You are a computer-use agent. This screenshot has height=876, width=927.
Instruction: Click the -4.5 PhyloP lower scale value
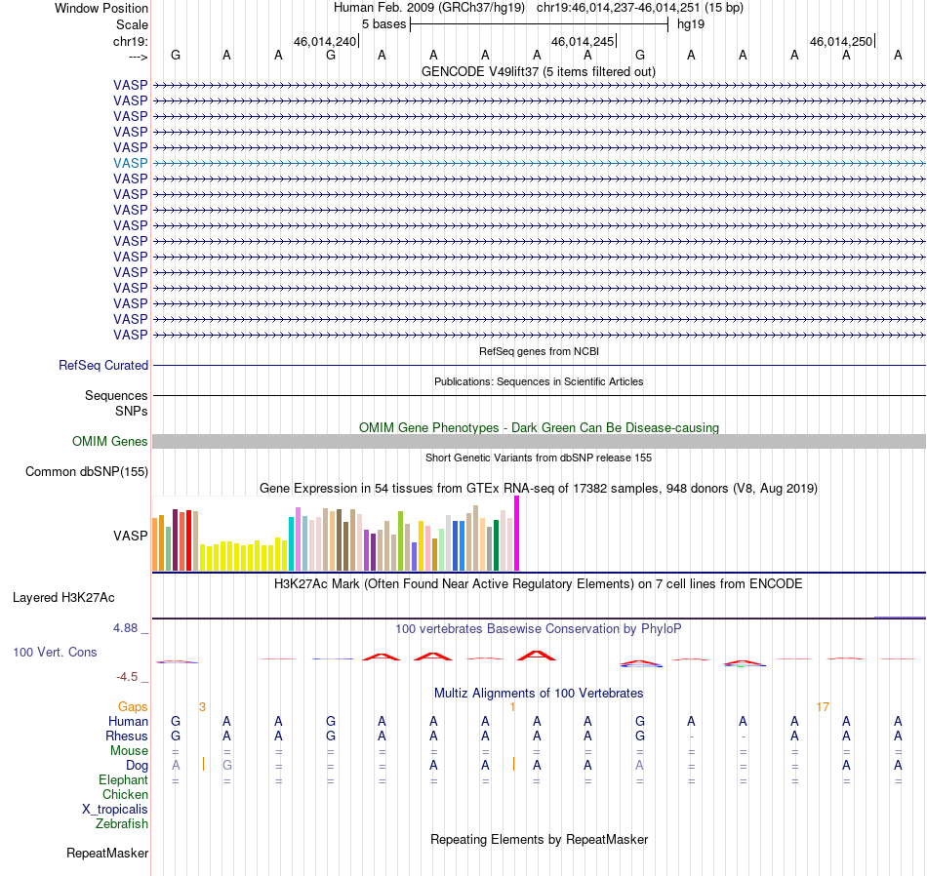click(x=127, y=677)
